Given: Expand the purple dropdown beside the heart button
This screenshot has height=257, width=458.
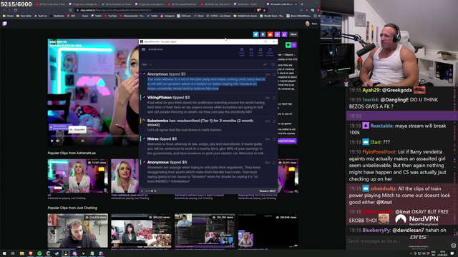Looking at the screenshot, I should (x=294, y=45).
